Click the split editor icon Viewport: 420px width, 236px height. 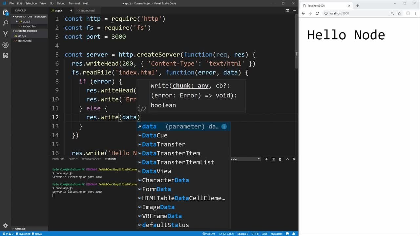[287, 10]
